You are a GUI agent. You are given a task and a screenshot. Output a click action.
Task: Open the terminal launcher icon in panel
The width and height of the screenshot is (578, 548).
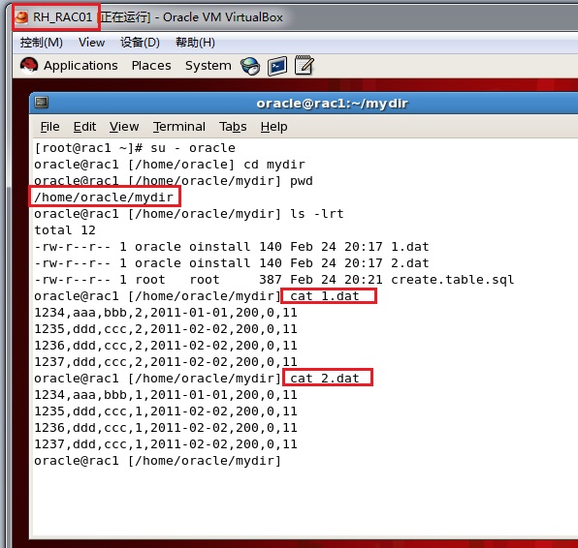point(277,66)
